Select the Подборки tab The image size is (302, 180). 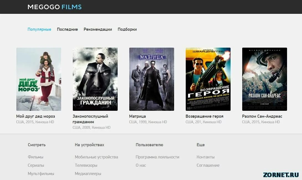click(127, 29)
